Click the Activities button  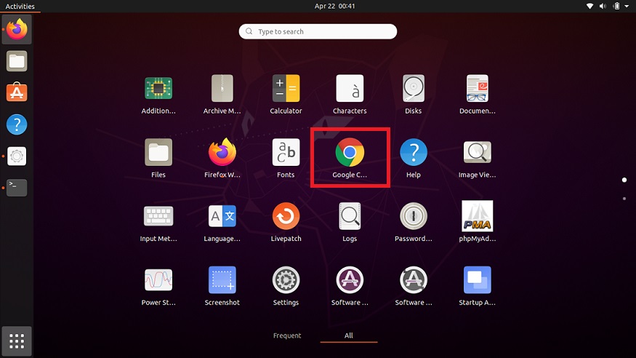(20, 6)
